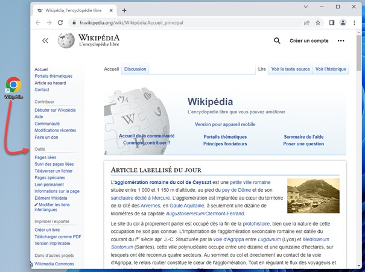
Task: Click the article's mountain village thumbnail
Action: pyautogui.click(x=313, y=195)
